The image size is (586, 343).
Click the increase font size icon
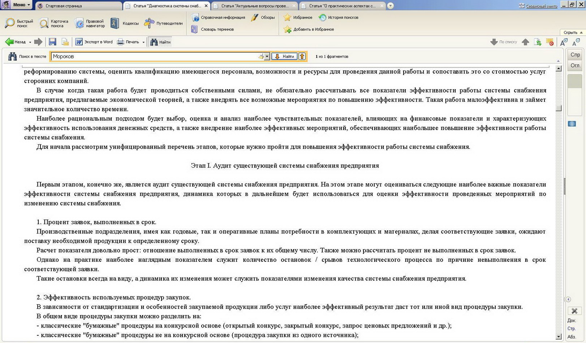pyautogui.click(x=564, y=42)
